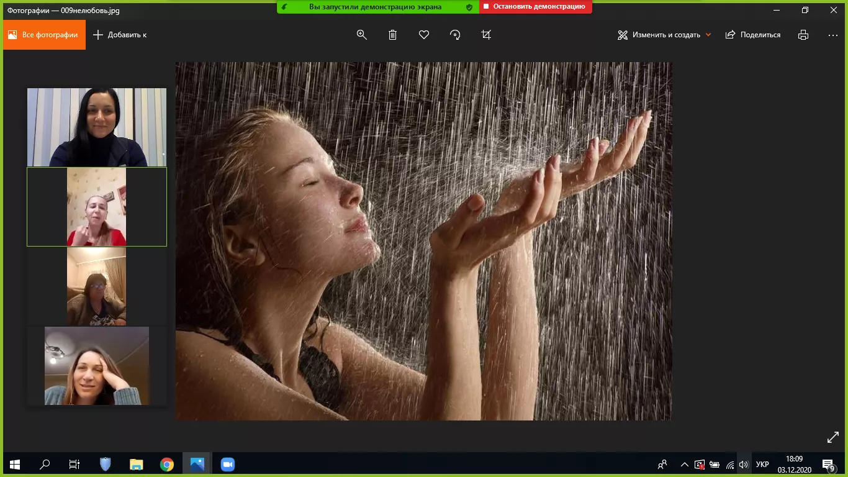Enter full screen with the diagonal arrows icon
The image size is (848, 477).
833,438
